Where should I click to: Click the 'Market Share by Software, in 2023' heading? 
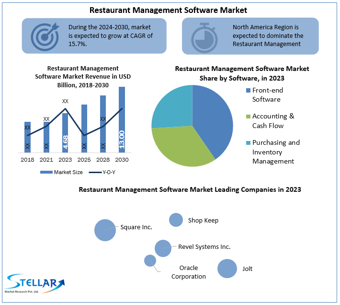(242, 73)
